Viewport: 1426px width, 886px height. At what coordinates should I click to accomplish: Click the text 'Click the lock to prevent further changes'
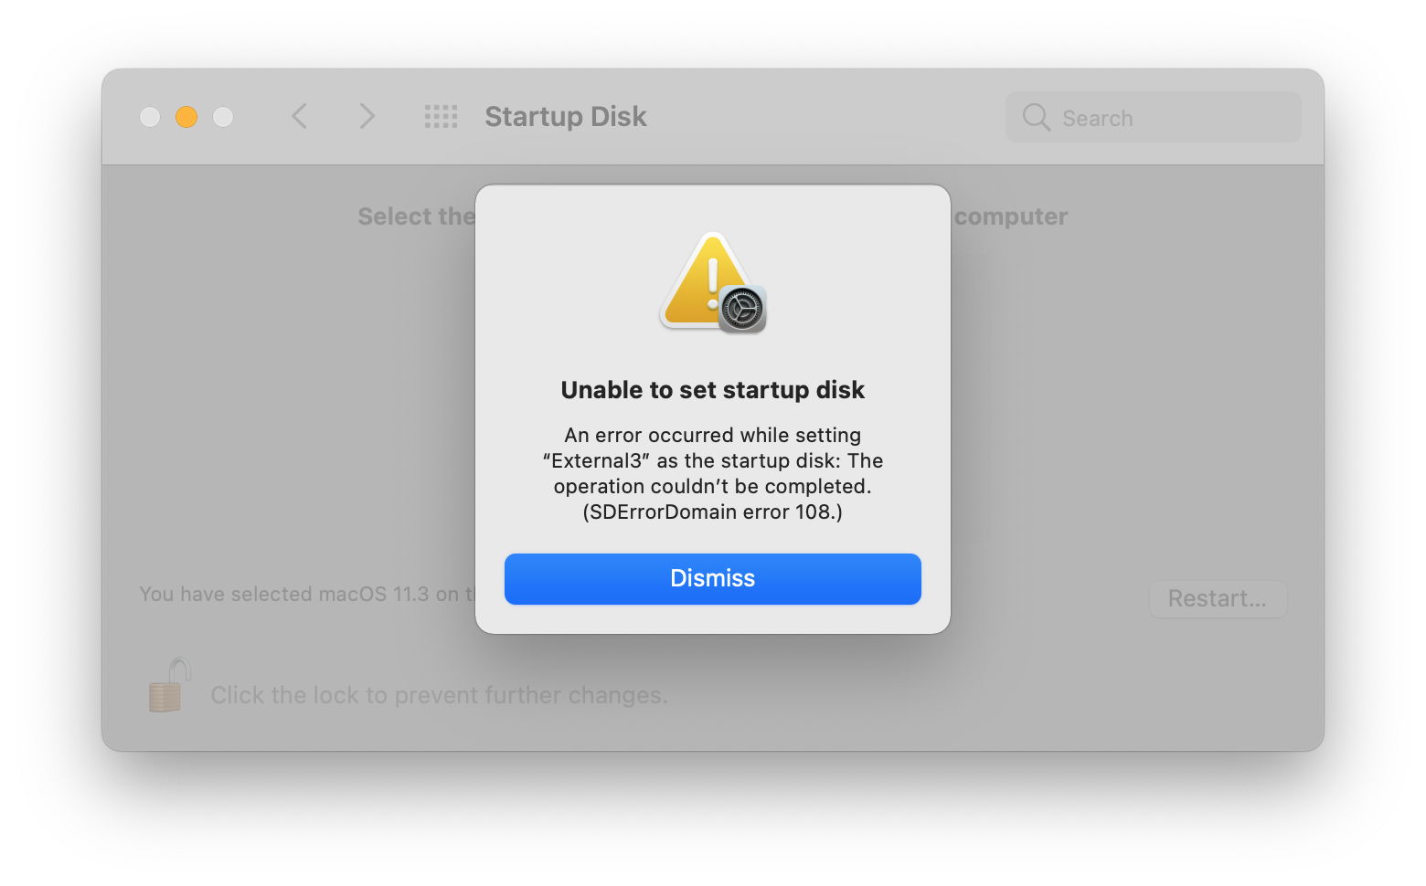439,694
